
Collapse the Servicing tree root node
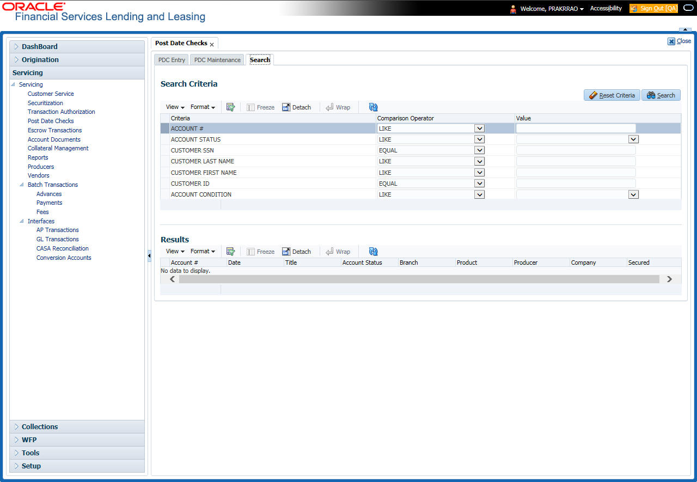pyautogui.click(x=13, y=84)
